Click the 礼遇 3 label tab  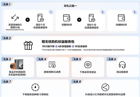point(7,59)
